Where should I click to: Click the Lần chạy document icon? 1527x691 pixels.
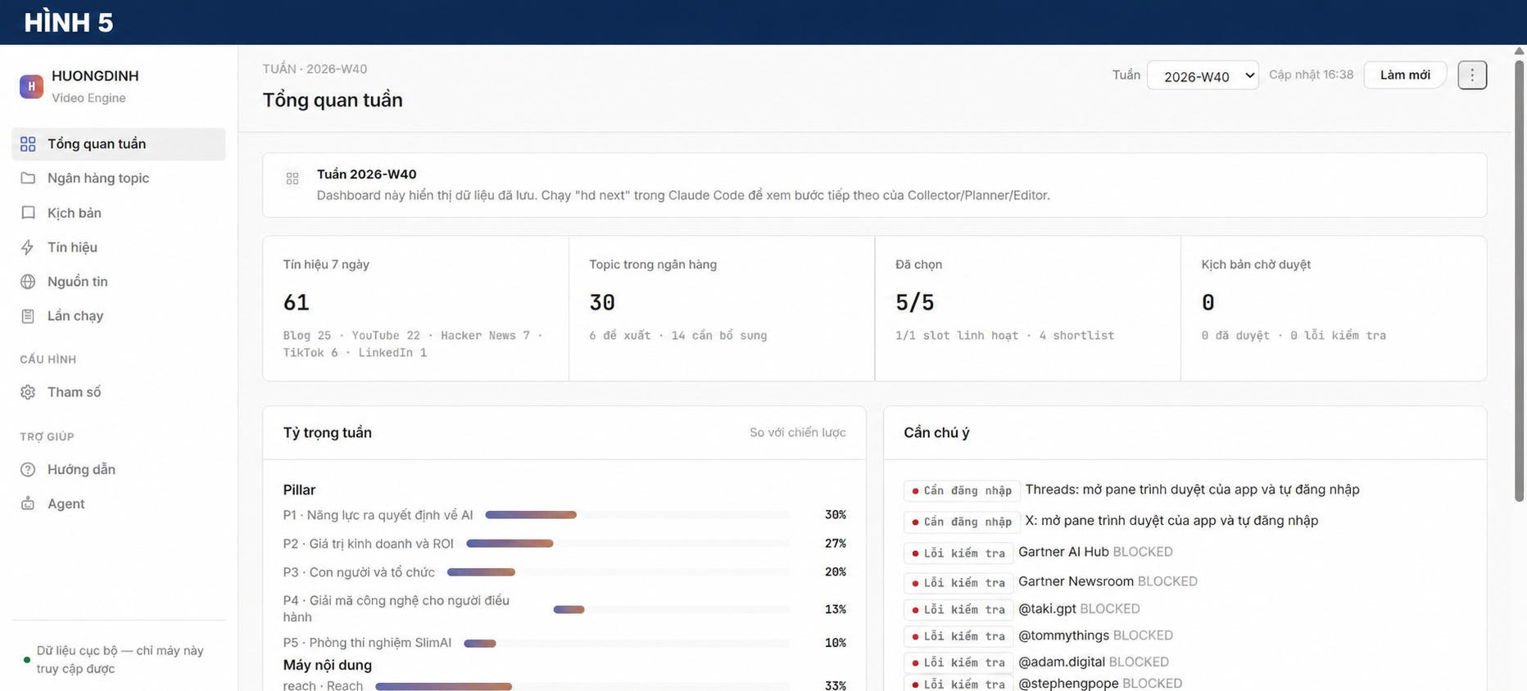pyautogui.click(x=28, y=316)
